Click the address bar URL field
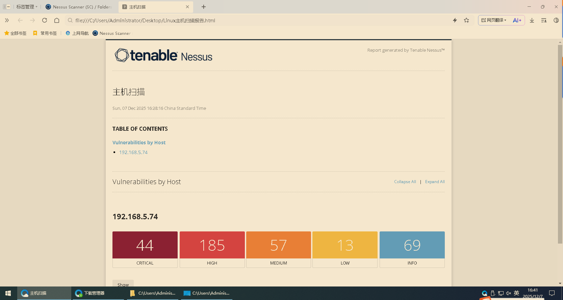 [236, 20]
